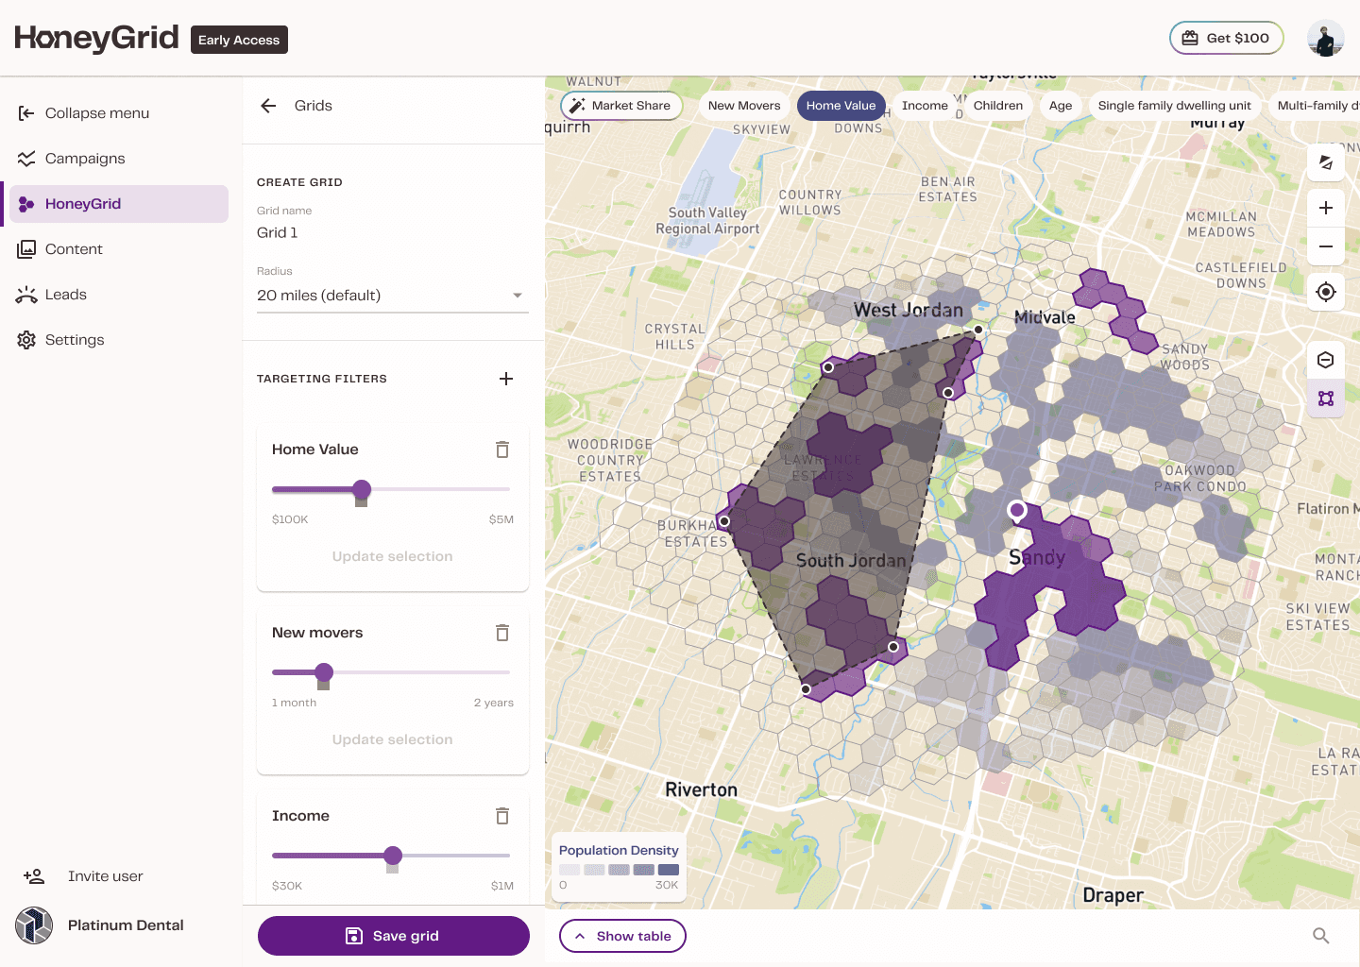This screenshot has height=967, width=1360.
Task: Select Income map layer chip
Action: pyautogui.click(x=925, y=106)
